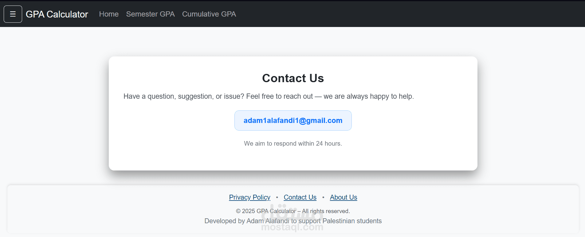Go to the Home page
The image size is (585, 237).
point(109,14)
